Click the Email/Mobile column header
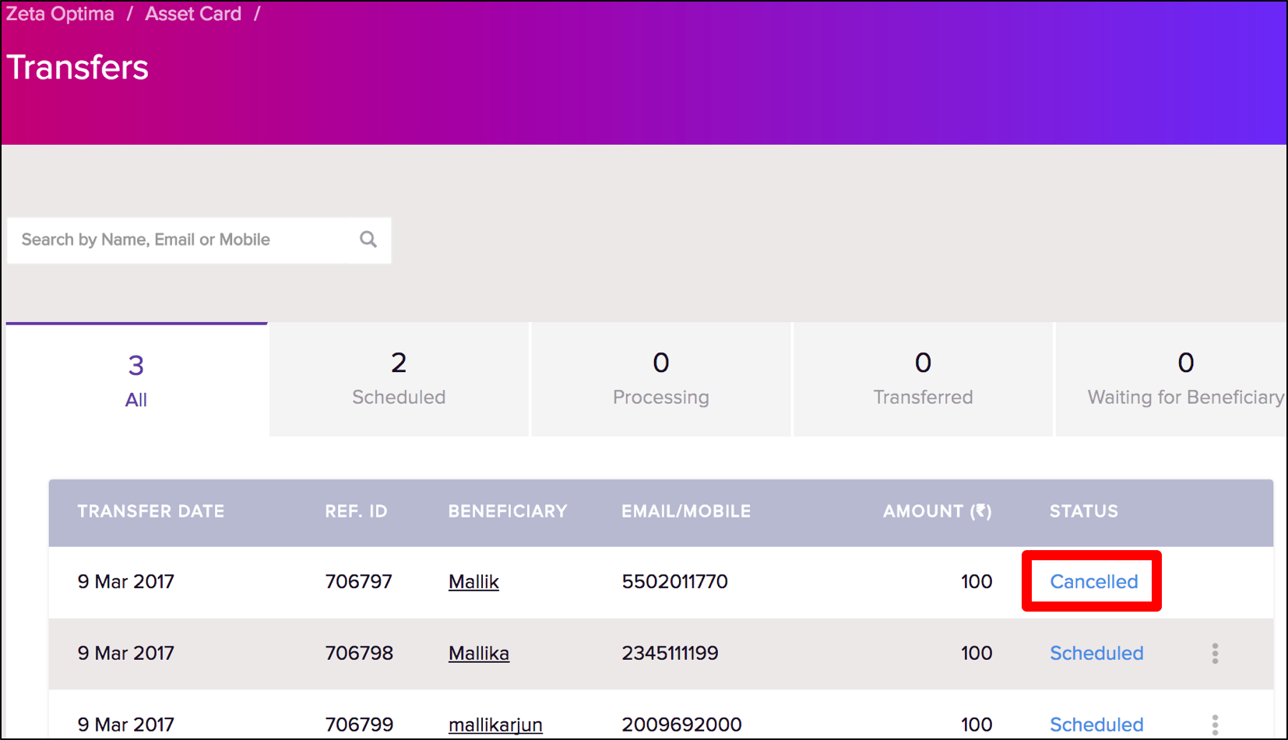Screen dimensions: 1288x740 (x=686, y=511)
